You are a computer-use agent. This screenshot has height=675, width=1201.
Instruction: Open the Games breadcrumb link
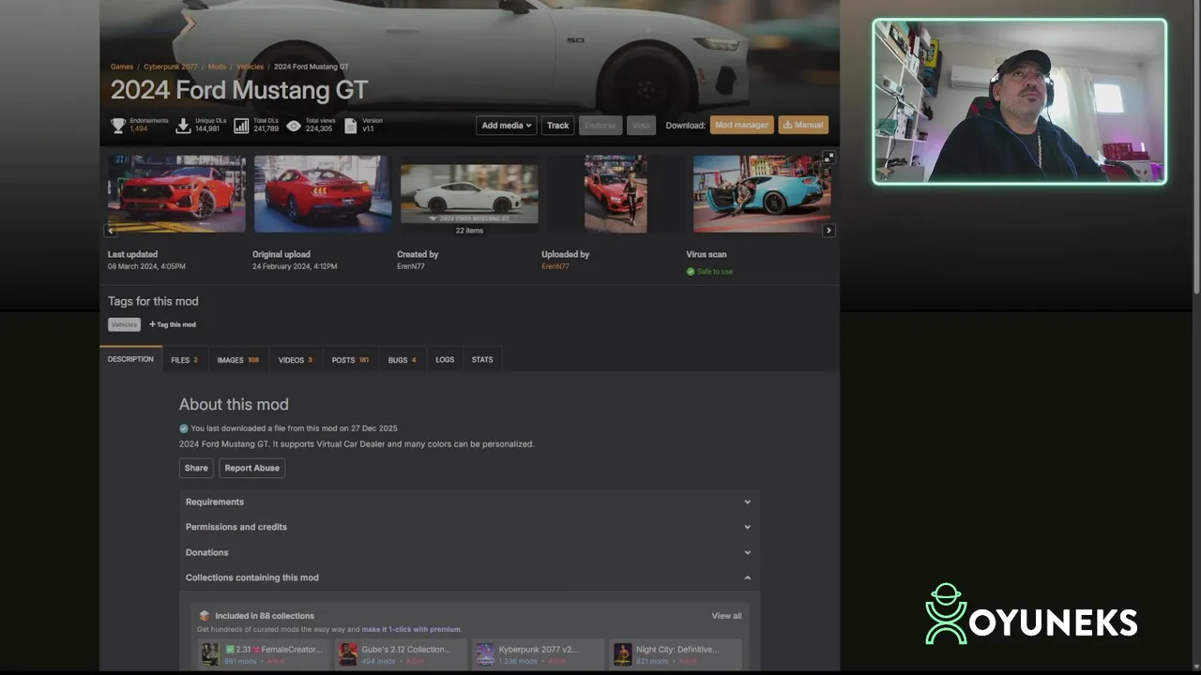[122, 67]
